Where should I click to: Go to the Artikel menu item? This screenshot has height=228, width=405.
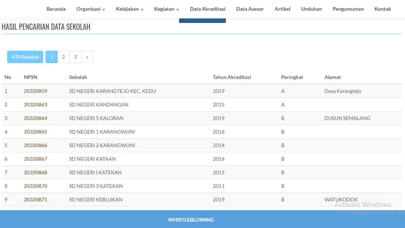[282, 9]
